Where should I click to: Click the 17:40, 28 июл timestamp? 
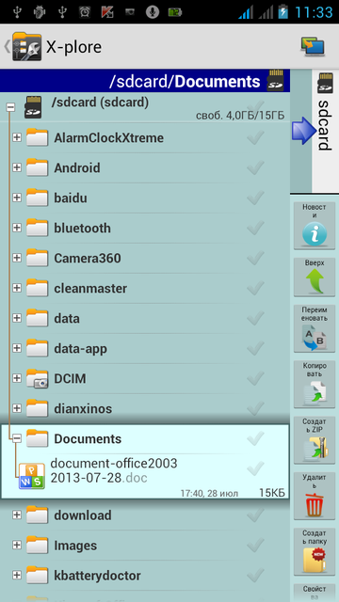(209, 493)
